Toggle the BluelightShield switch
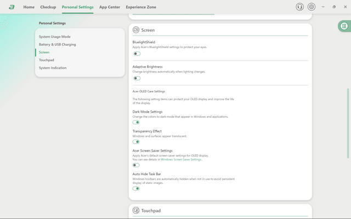Screen dimensions: 351x219 [137, 54]
